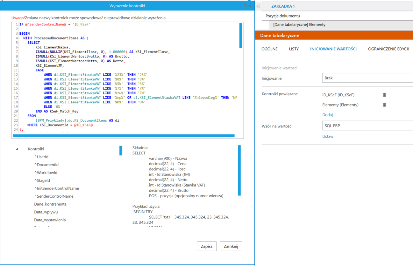Collapse the side panel with double chevron
The width and height of the screenshot is (413, 266).
point(258,6)
